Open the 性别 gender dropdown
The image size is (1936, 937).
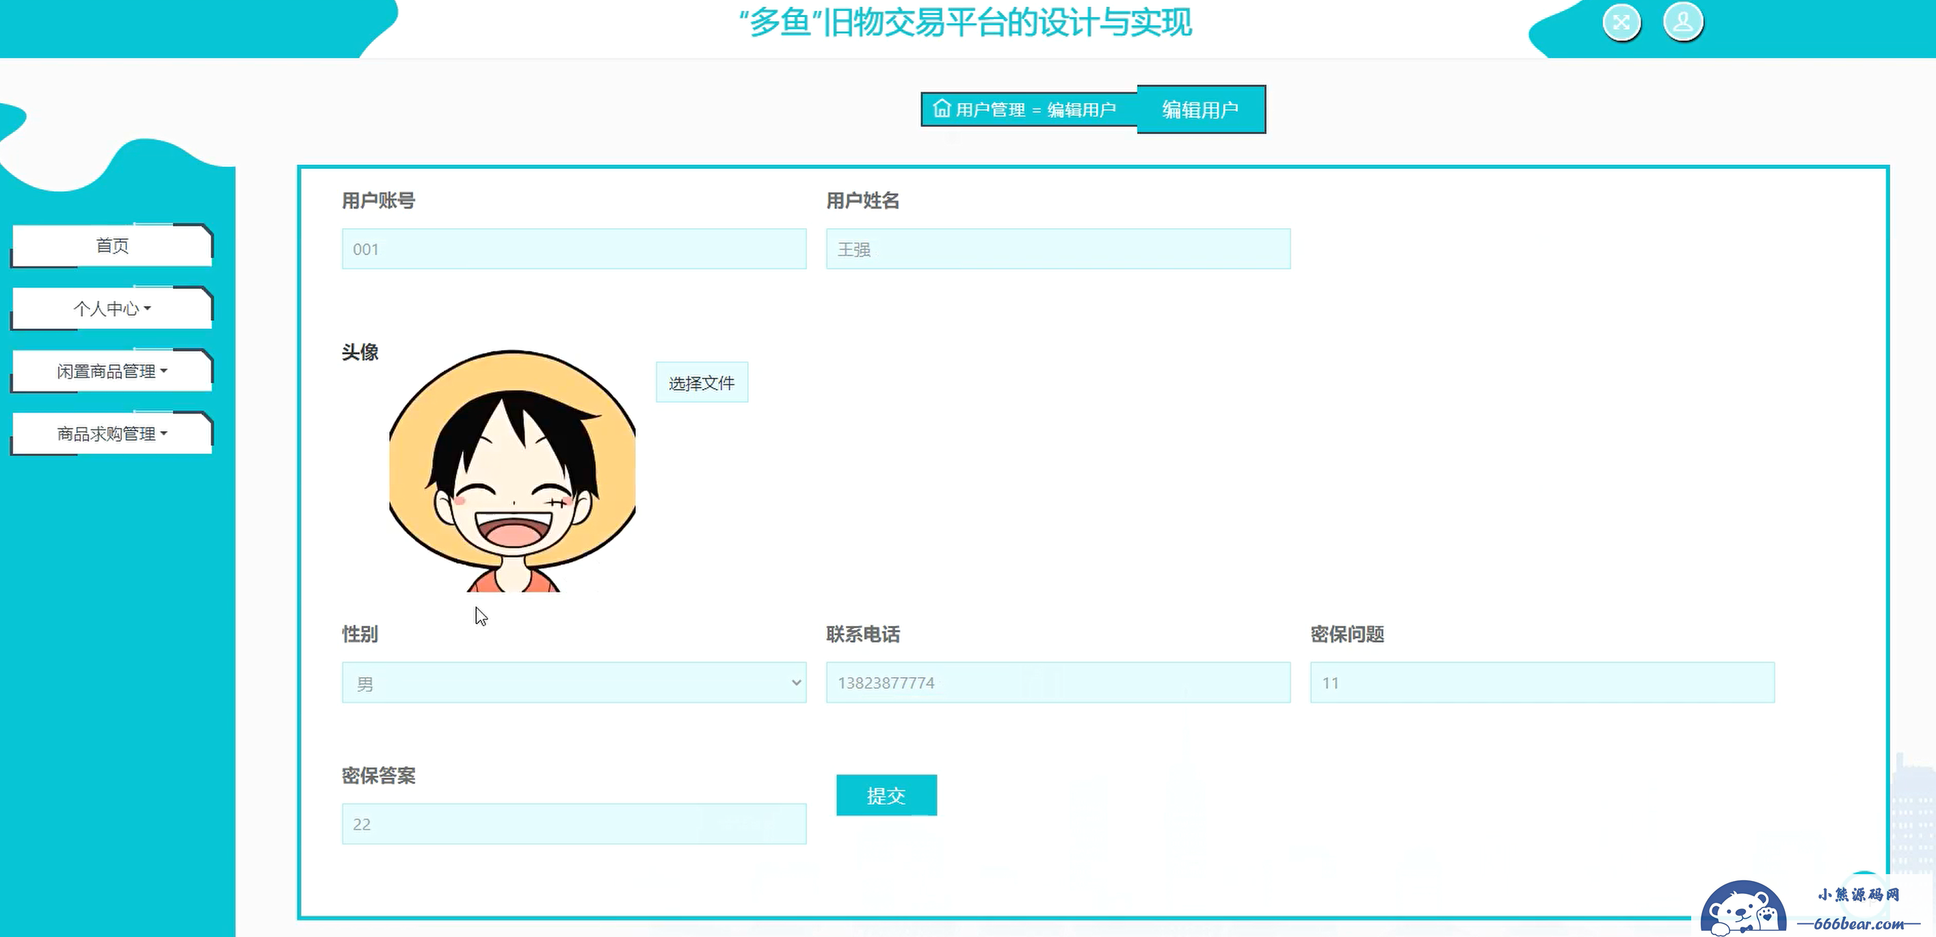[574, 683]
